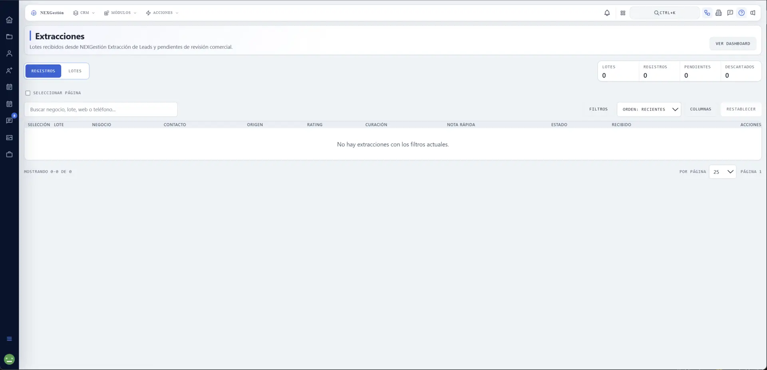Click the Restablecer button
Viewport: 767px width, 370px height.
(x=741, y=109)
